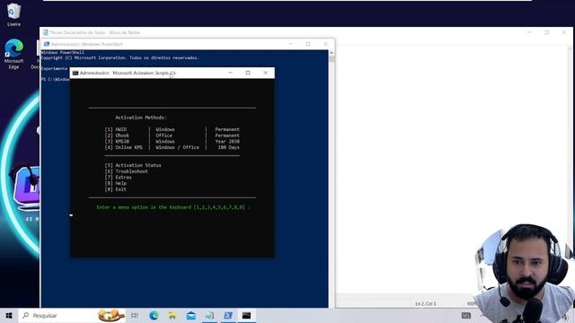The height and width of the screenshot is (323, 575).
Task: Click the PowerShell vertical scrollbar up arrow
Action: click(x=332, y=53)
